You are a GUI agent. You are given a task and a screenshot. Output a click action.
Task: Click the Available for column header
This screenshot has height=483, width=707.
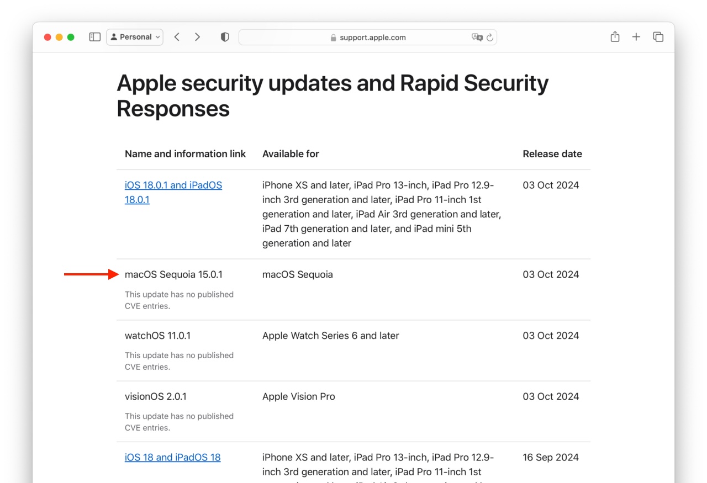(x=291, y=154)
